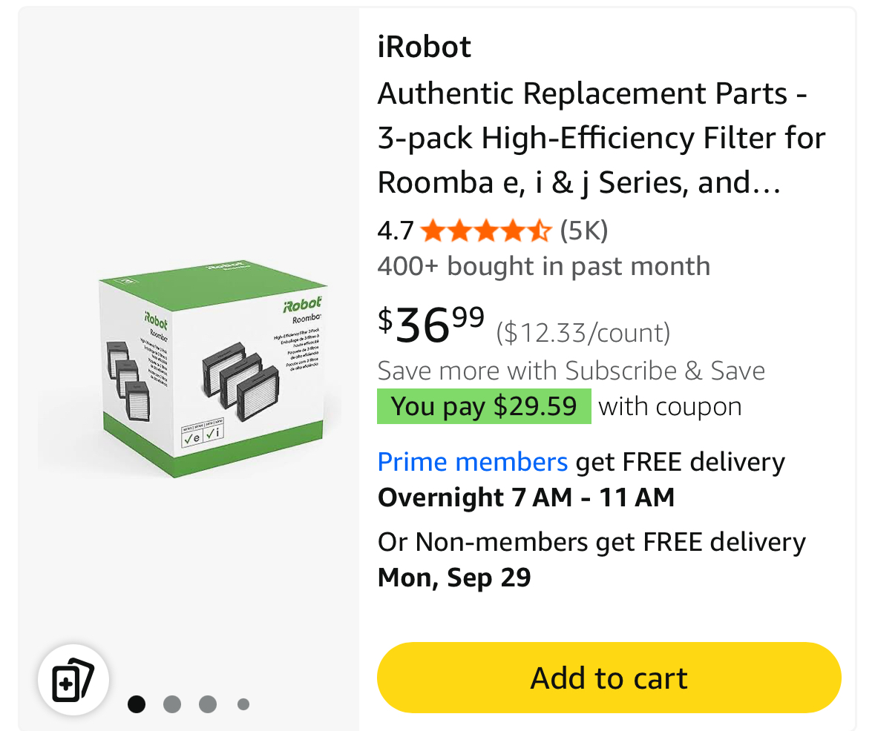Viewport: 875px width, 731px height.
Task: Open the iRobot filter box product image
Action: coord(214,368)
